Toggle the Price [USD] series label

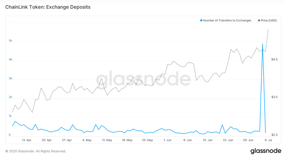click(269, 20)
